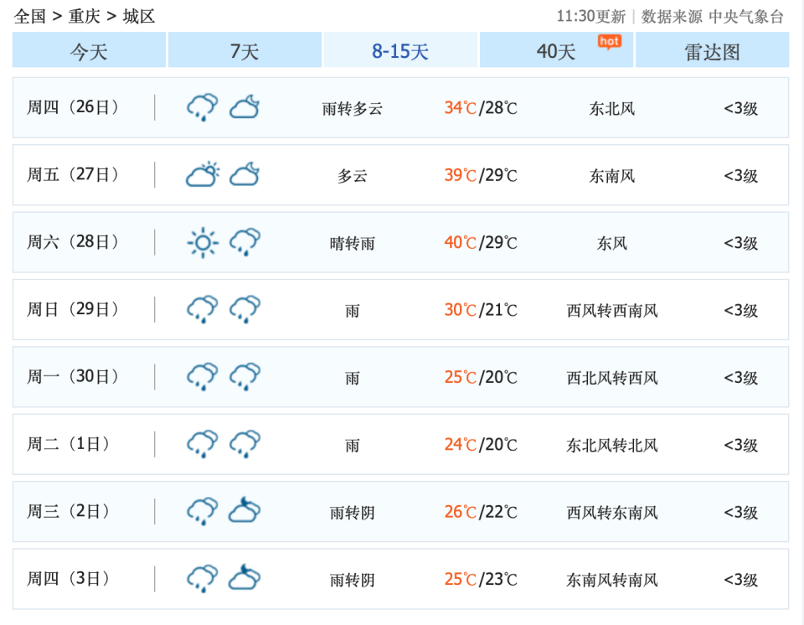Click the night rain icon for 周二 1日
The image size is (804, 625).
tap(245, 444)
